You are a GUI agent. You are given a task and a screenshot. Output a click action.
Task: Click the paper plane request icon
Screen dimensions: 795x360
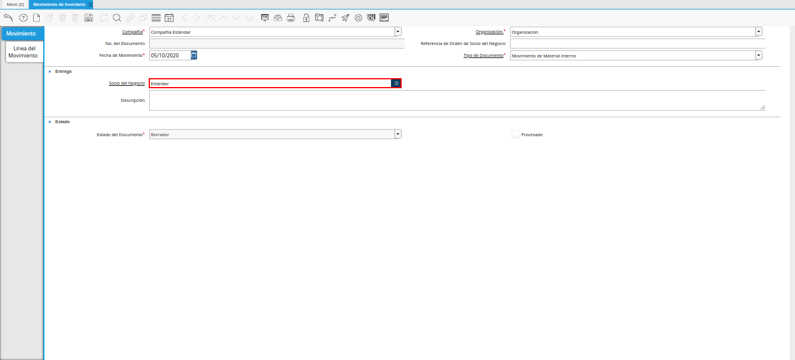pyautogui.click(x=345, y=18)
